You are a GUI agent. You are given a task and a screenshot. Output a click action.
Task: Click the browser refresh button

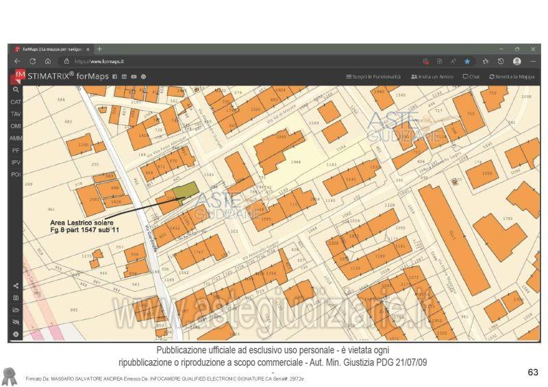[x=32, y=61]
